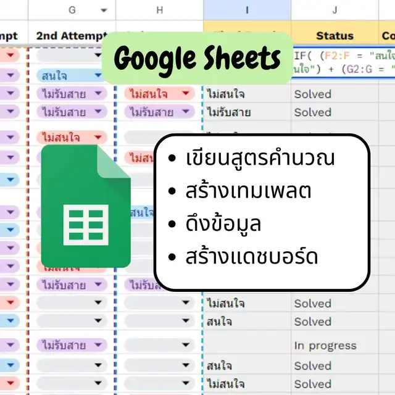The width and height of the screenshot is (395, 395).
Task: Click the yellow "Status" header cell
Action: (x=335, y=36)
